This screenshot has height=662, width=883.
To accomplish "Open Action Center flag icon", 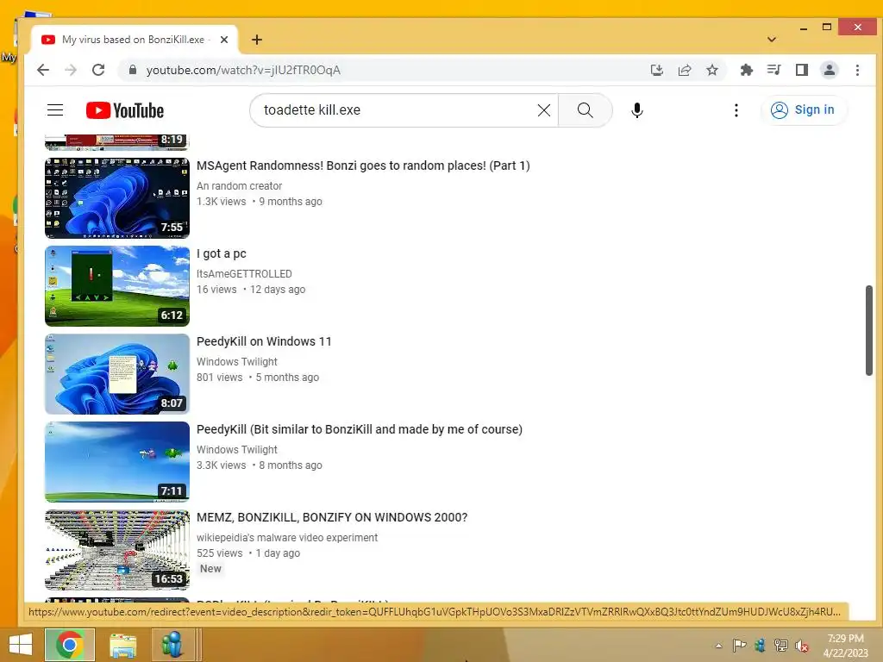I will coord(739,645).
